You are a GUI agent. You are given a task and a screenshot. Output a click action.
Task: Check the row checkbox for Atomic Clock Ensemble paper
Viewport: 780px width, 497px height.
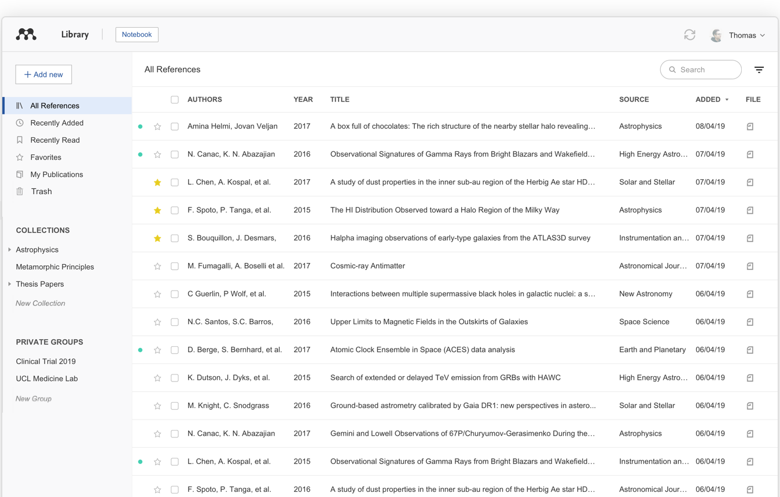point(175,350)
